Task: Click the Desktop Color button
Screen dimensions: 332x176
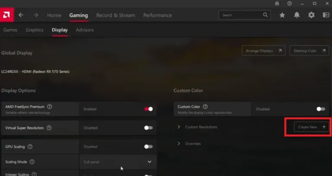Action: click(310, 51)
